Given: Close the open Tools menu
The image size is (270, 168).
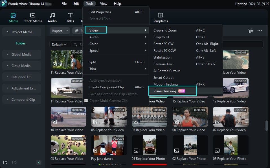Looking at the screenshot, I should click(89, 4).
